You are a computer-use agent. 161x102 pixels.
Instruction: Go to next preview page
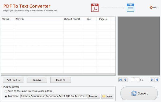pos(152,80)
